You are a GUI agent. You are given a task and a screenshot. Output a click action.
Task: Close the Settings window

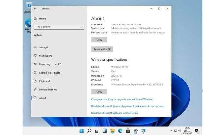click(167, 8)
